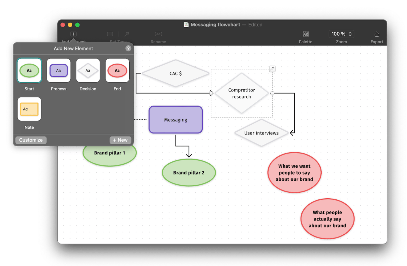This screenshot has height=266, width=407.
Task: Select the purple Messaging process node
Action: click(176, 120)
